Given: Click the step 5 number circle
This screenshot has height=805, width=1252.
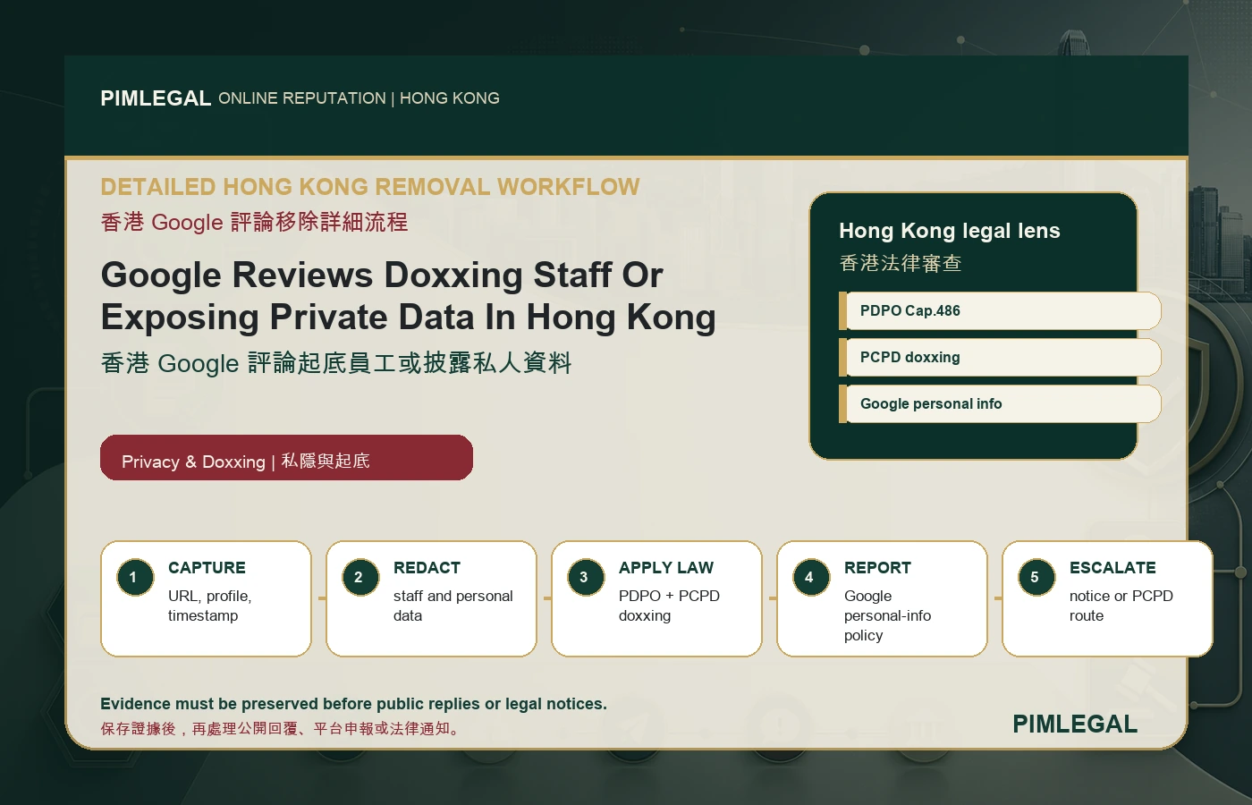Looking at the screenshot, I should pos(1036,577).
